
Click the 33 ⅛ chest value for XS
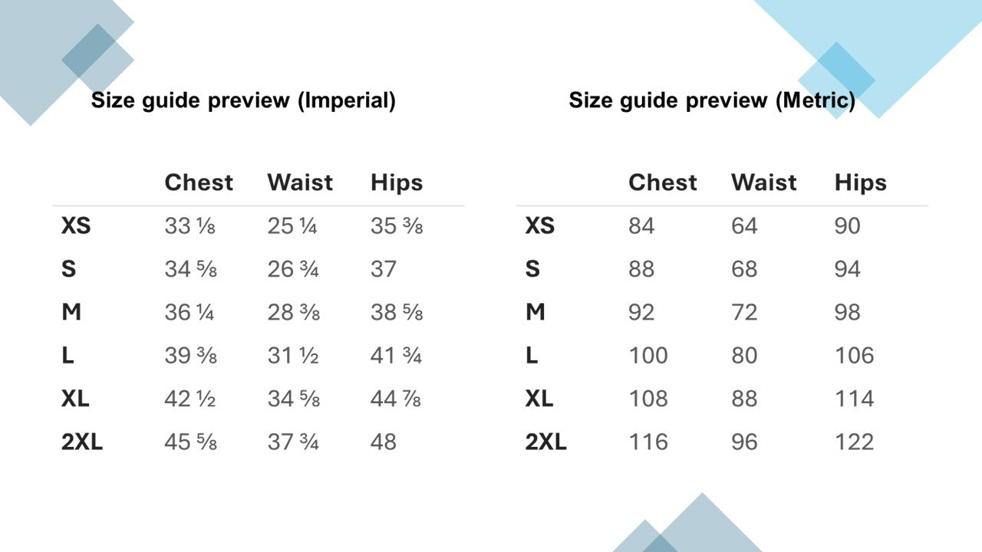click(x=190, y=226)
